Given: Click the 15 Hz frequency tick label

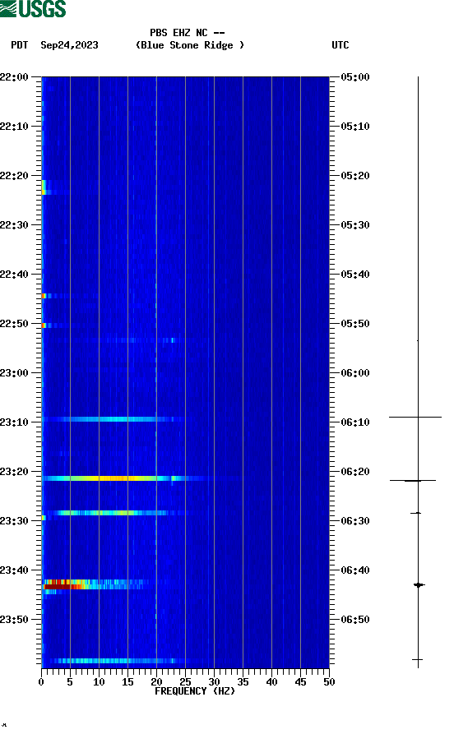Looking at the screenshot, I should [127, 682].
